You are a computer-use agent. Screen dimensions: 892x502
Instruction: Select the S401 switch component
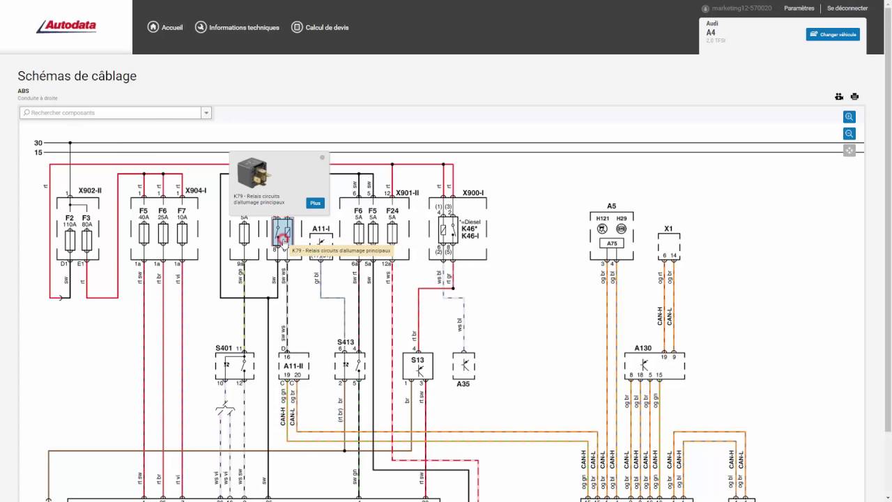tap(234, 365)
